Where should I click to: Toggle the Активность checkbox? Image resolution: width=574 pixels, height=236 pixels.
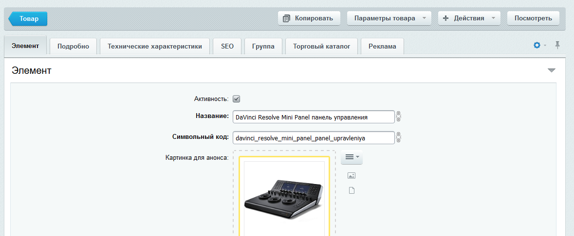(237, 99)
